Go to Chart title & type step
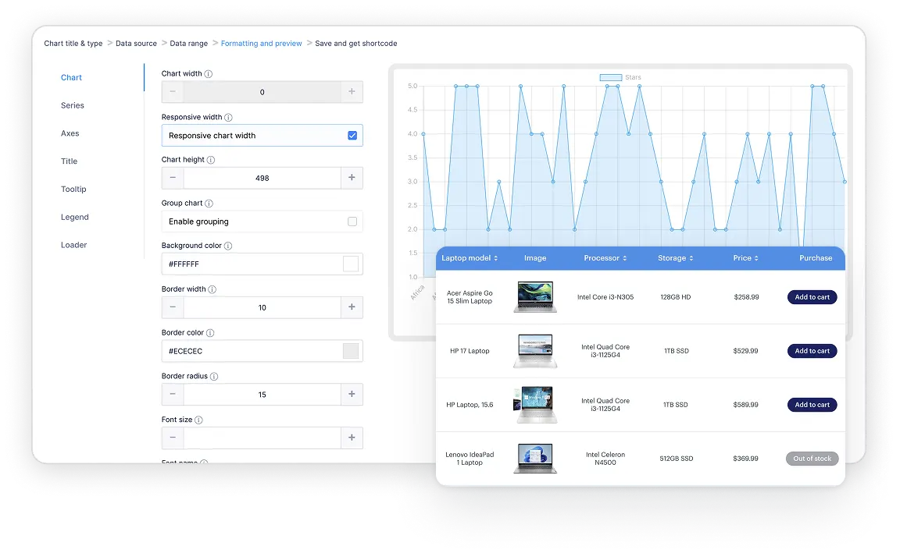Screen dimensions: 900x560 point(73,44)
